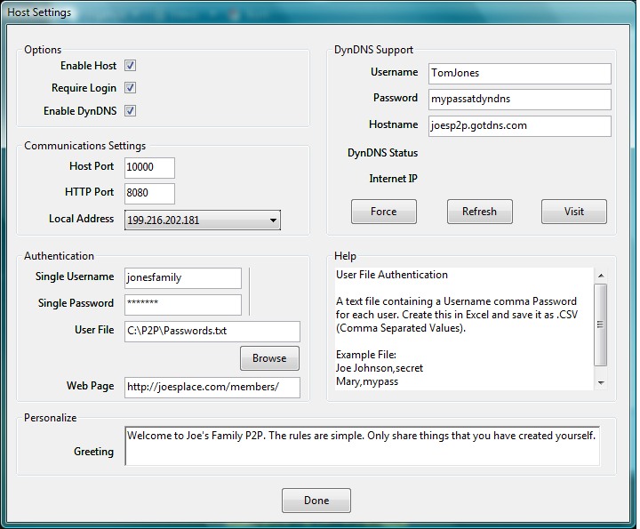The width and height of the screenshot is (640, 529).
Task: Browse for a user file
Action: 269,358
